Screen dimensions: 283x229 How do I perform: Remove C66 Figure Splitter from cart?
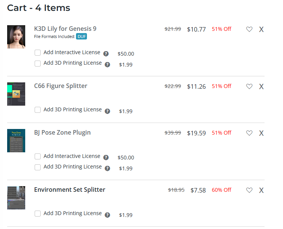coord(261,86)
